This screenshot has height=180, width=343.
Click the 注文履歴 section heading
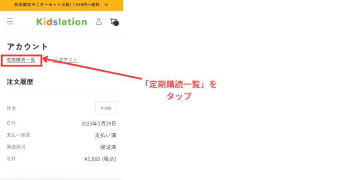(20, 81)
